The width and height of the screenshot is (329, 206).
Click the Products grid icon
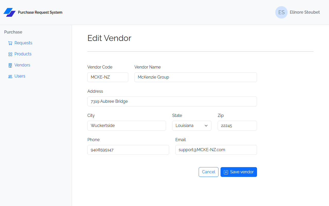[x=10, y=54]
